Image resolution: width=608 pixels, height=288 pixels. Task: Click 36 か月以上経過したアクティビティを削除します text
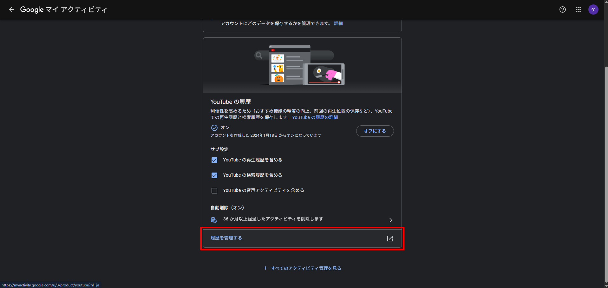tap(273, 219)
